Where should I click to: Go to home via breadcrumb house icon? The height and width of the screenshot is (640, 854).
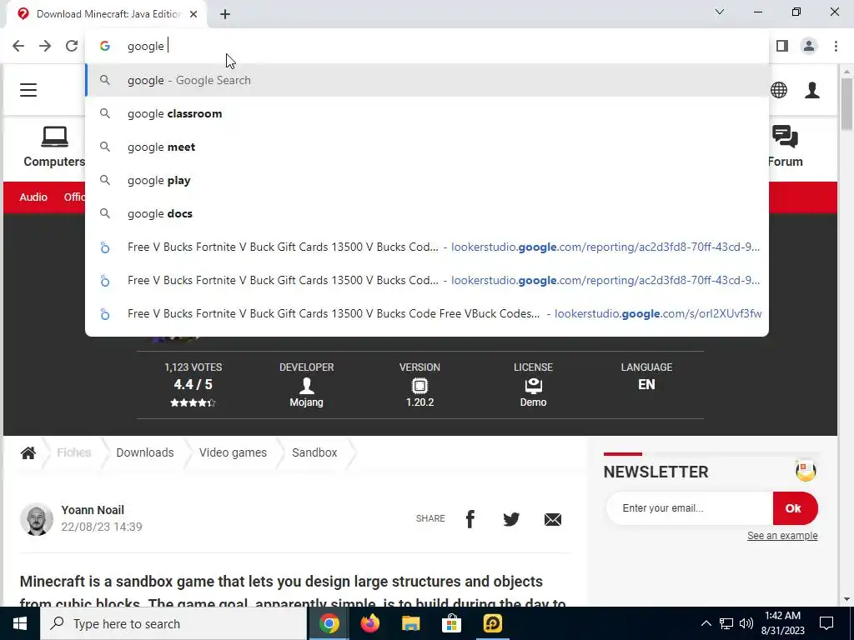pyautogui.click(x=28, y=452)
